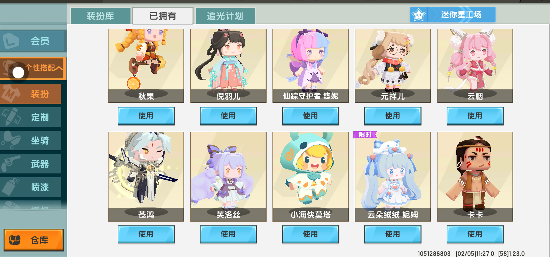Select the 武器 pistol icon category

tap(10, 164)
